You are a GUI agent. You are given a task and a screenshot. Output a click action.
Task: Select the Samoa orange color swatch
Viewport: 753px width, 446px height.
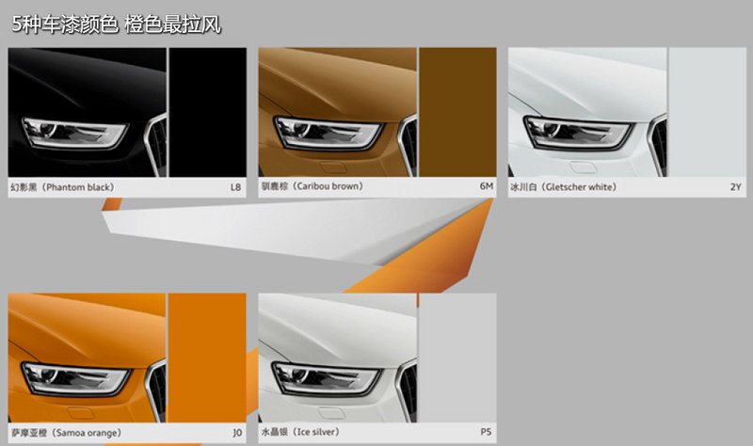207,358
